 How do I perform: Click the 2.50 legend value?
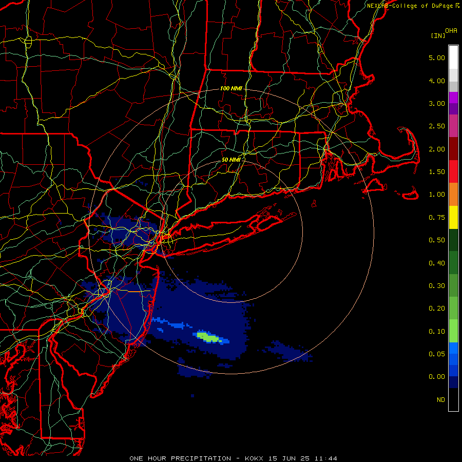pyautogui.click(x=437, y=126)
